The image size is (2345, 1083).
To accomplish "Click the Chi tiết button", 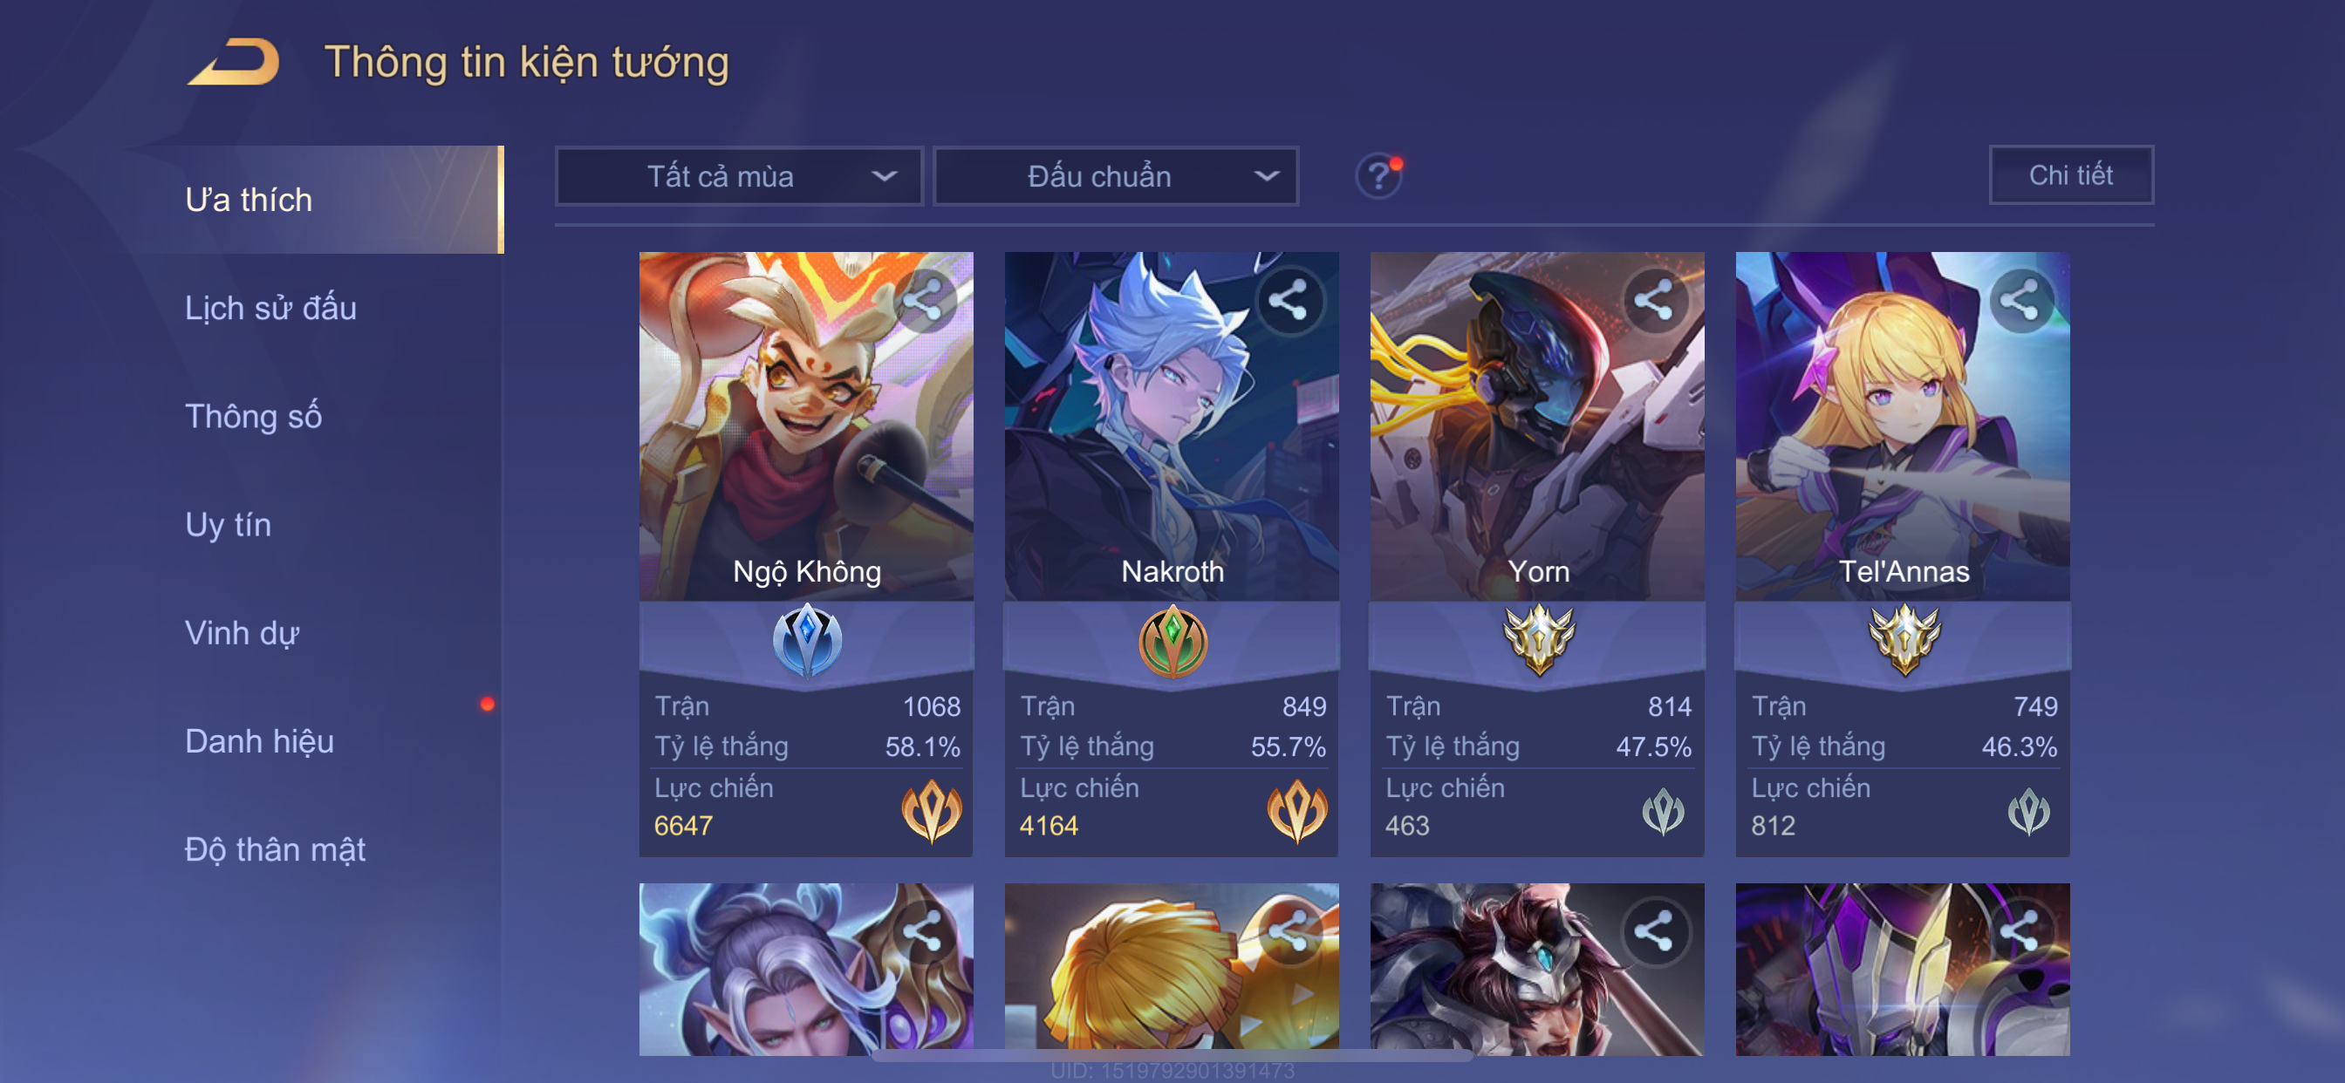I will [2070, 174].
